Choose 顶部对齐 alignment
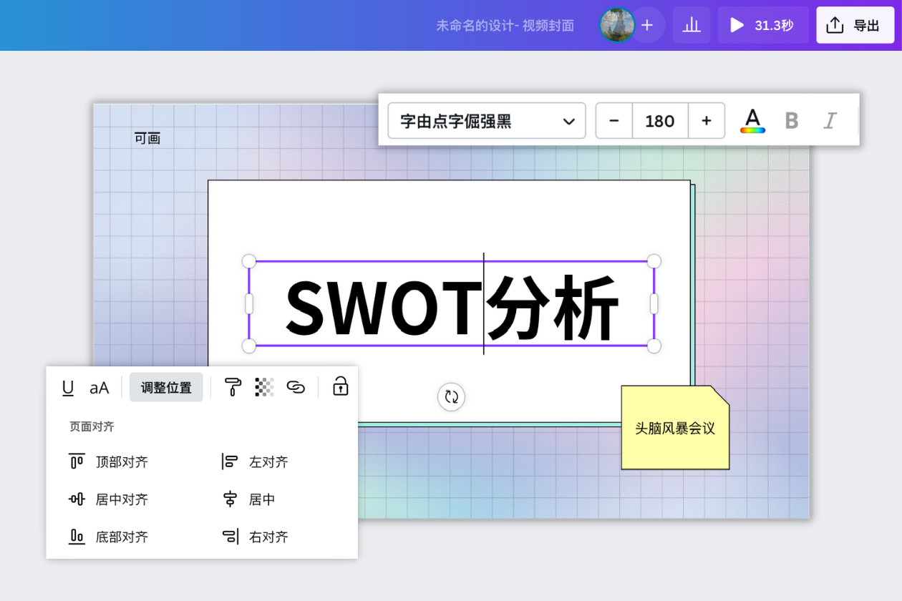 pyautogui.click(x=108, y=462)
